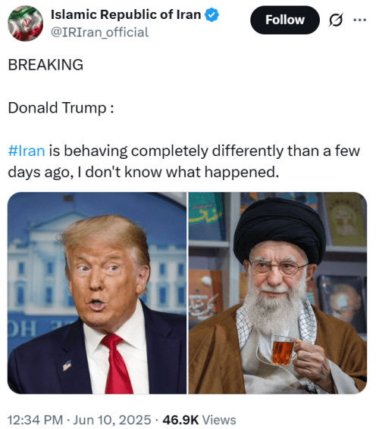Click the blue verified checkmark badge
The width and height of the screenshot is (379, 429).
click(211, 15)
